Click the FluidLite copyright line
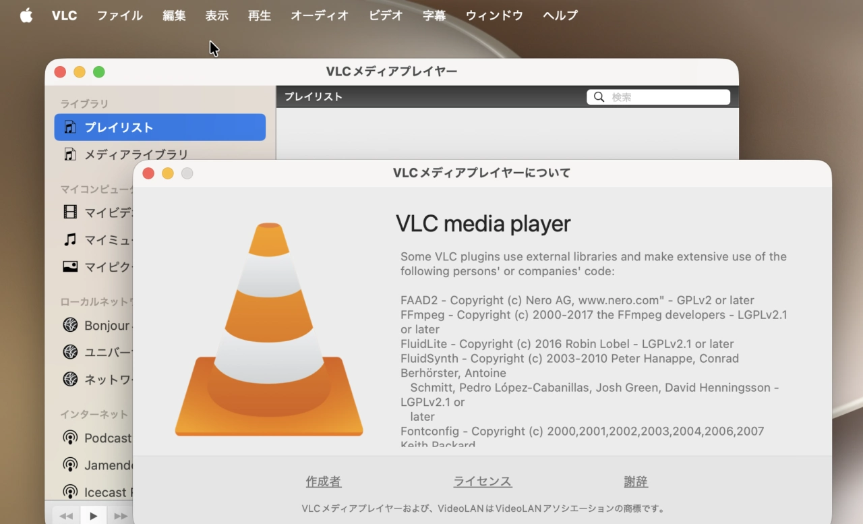 tap(567, 344)
